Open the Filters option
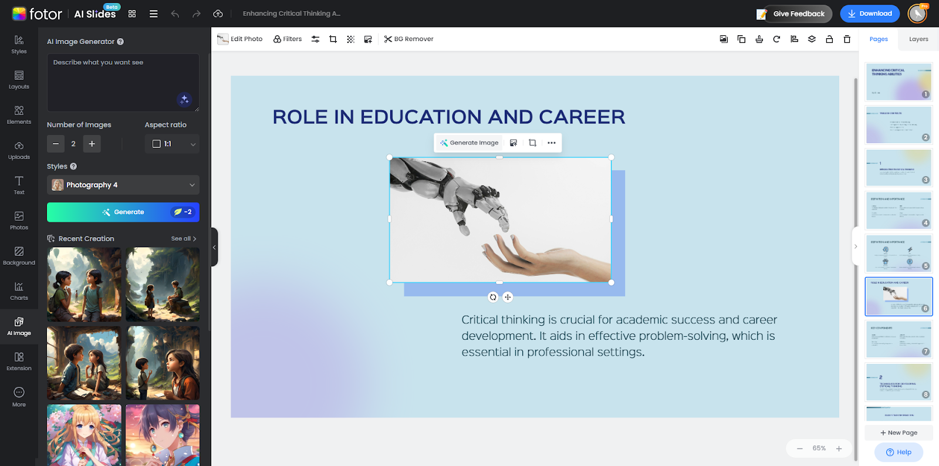Viewport: 939px width, 466px height. click(288, 39)
